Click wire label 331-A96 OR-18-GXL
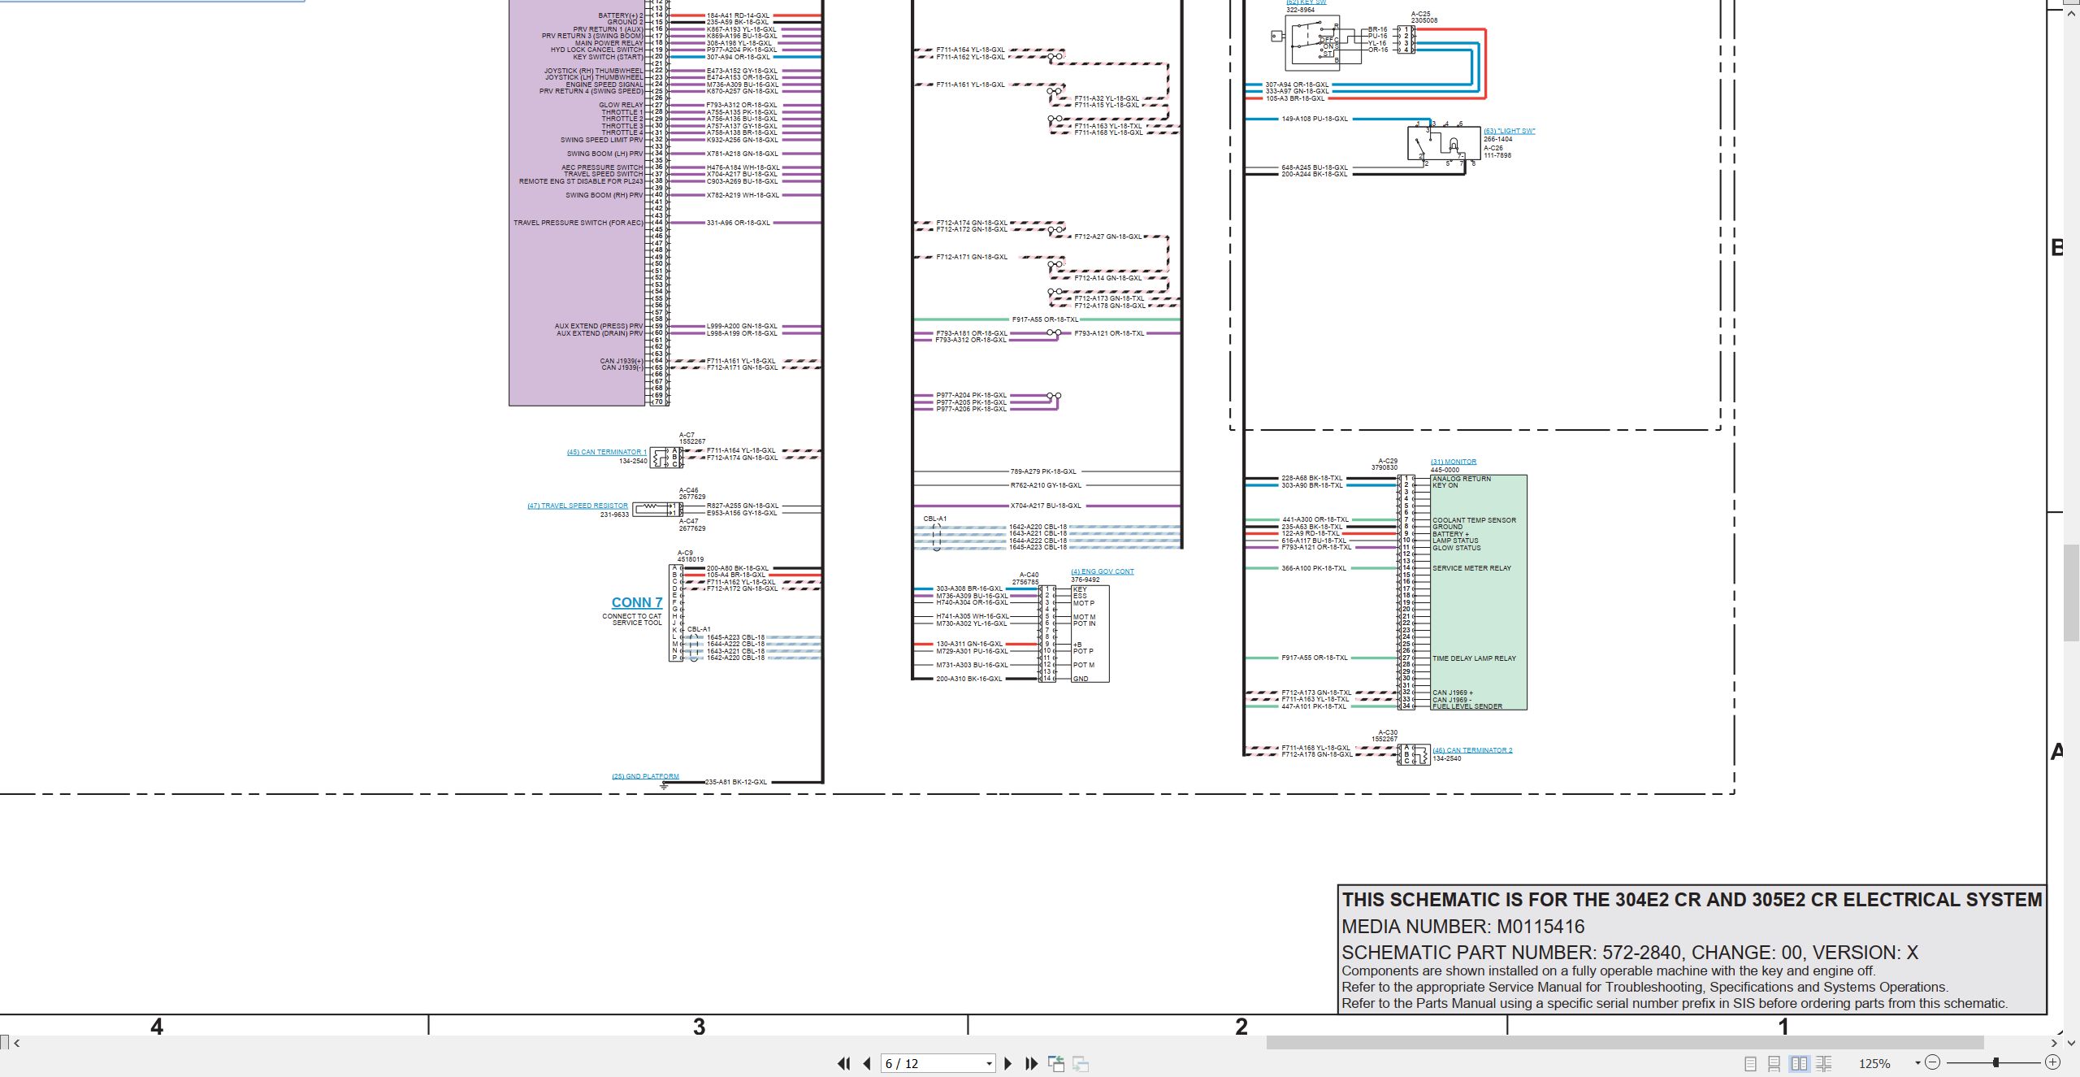This screenshot has height=1077, width=2080. 738,223
